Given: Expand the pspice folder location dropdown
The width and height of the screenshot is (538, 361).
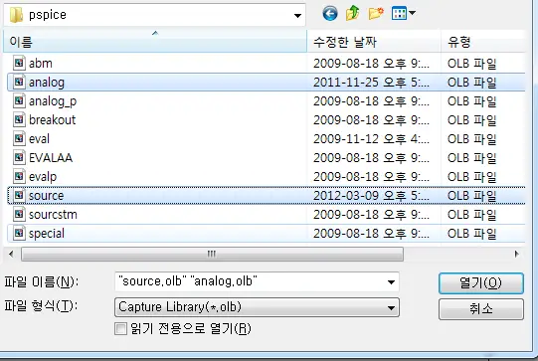Looking at the screenshot, I should 297,16.
